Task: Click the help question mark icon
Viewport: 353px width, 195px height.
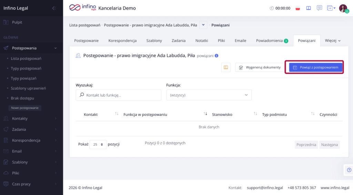Action: (349, 170)
